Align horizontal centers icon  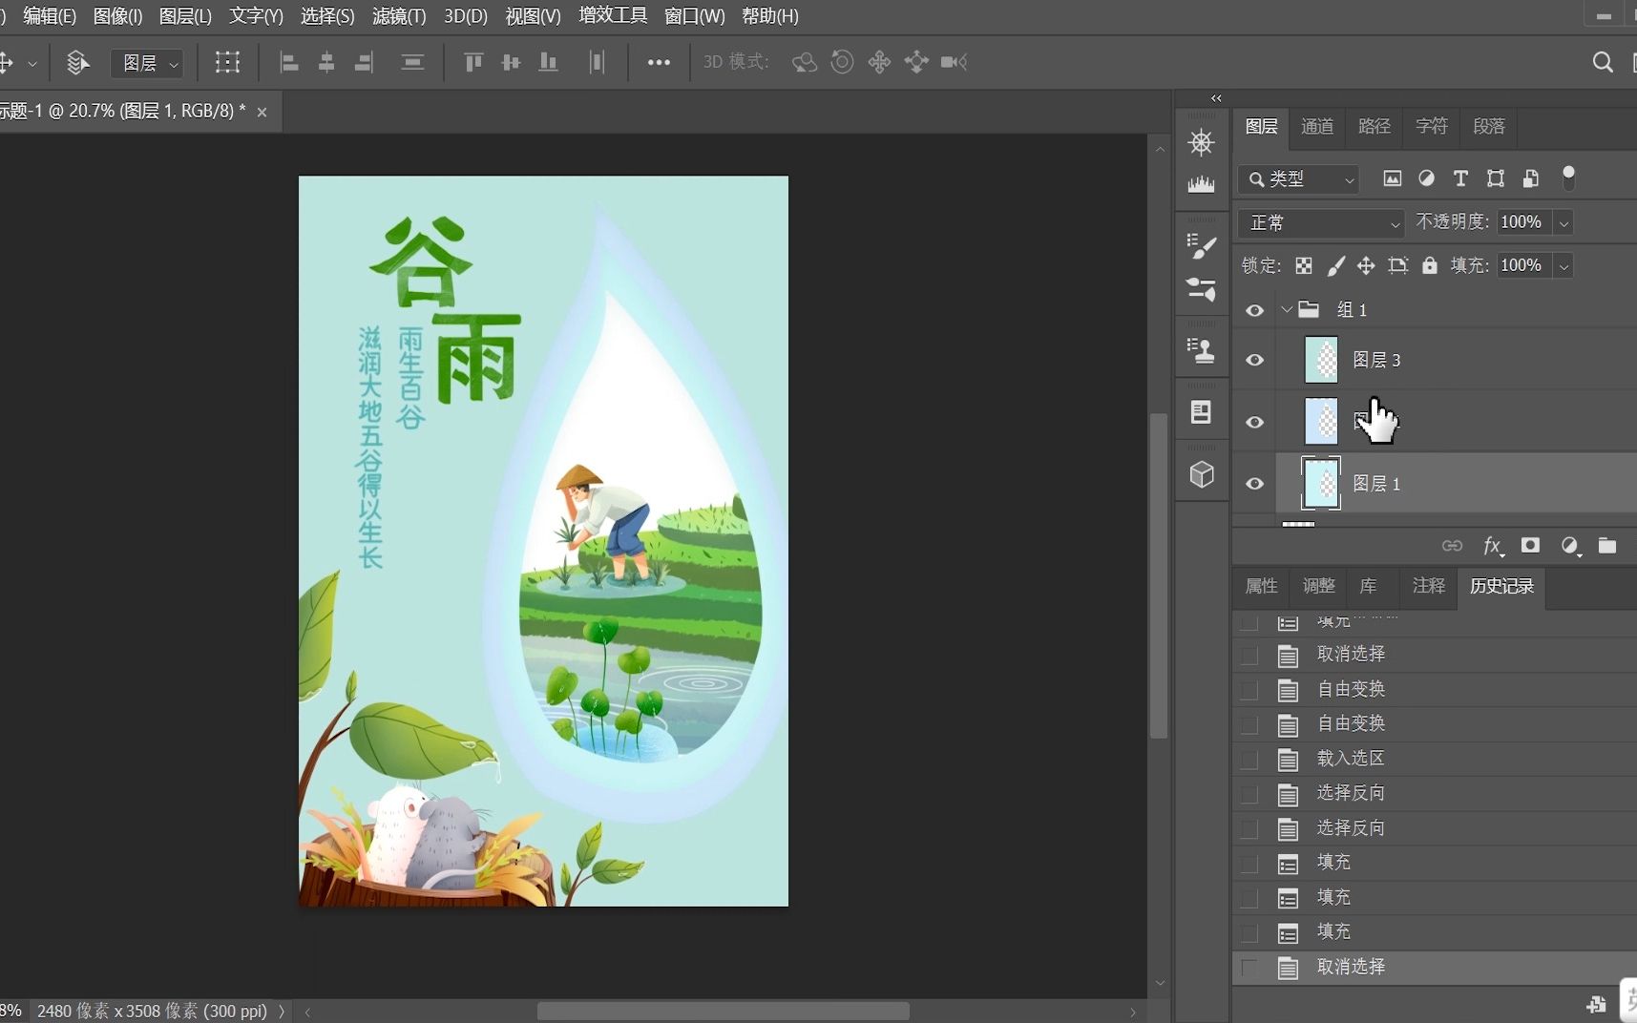[326, 63]
